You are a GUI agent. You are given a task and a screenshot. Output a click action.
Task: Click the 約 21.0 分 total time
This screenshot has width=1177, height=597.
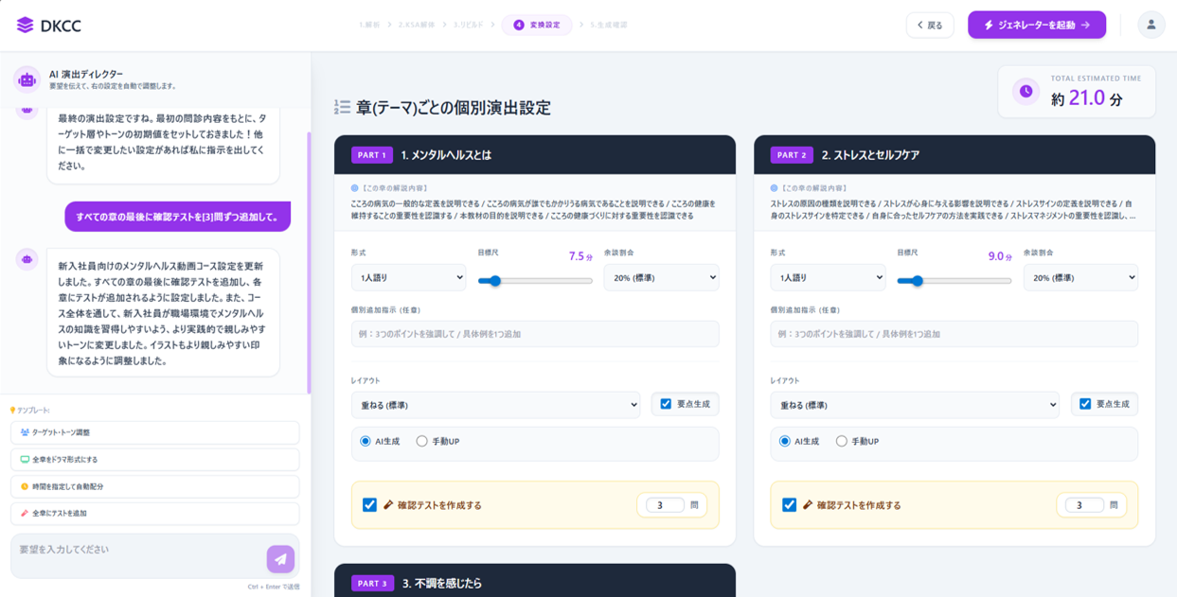1087,97
